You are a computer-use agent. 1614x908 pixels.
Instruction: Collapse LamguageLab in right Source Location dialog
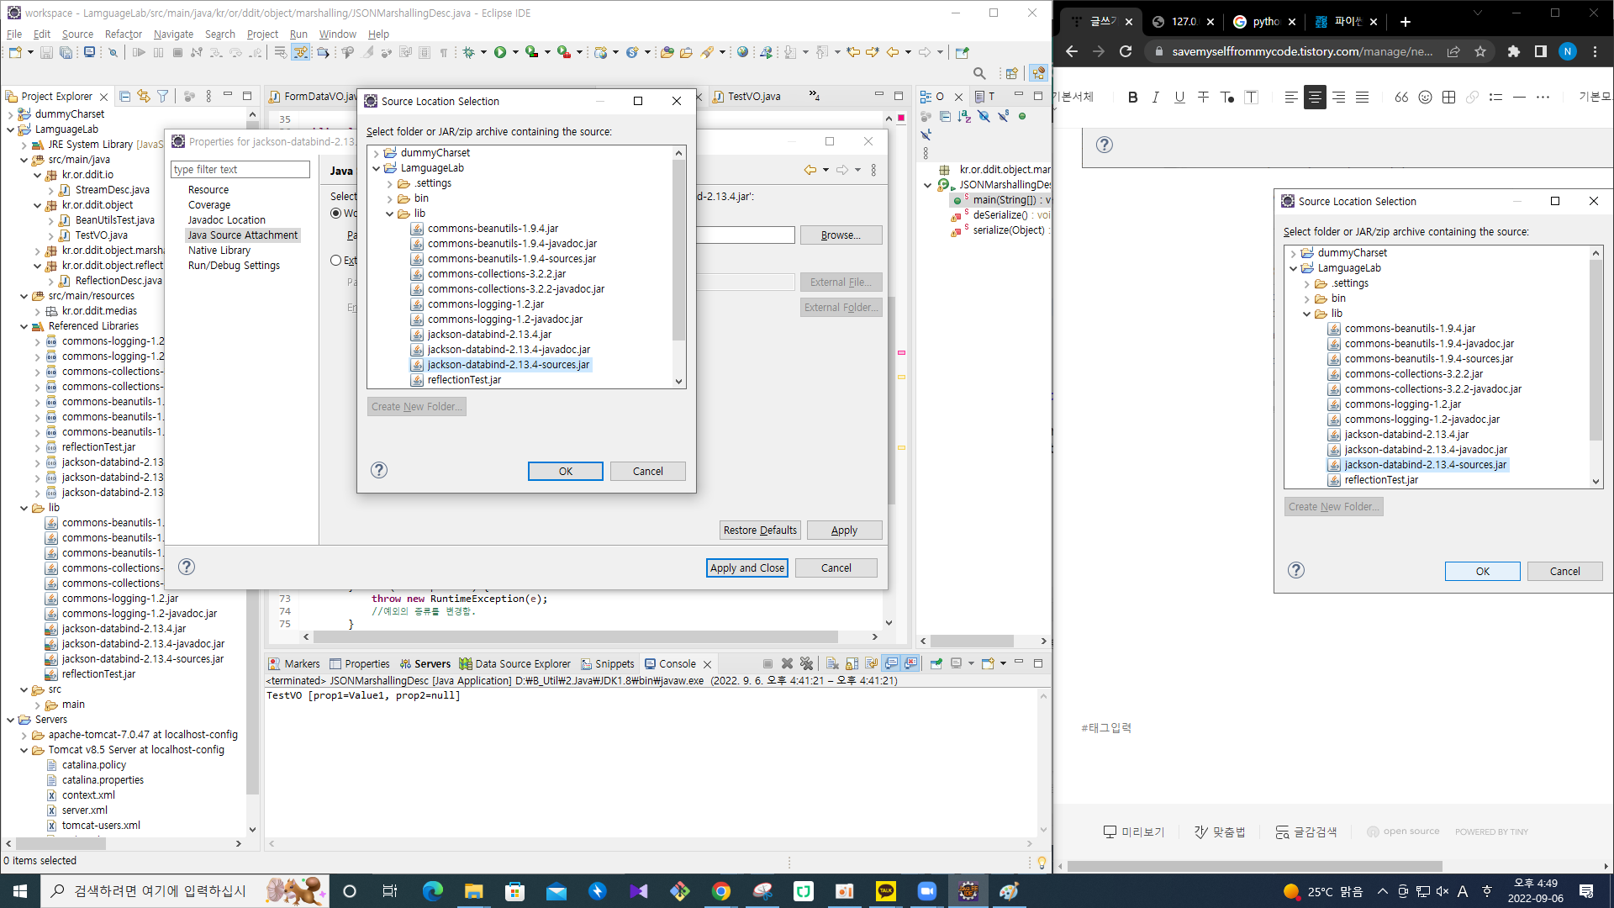(1294, 268)
